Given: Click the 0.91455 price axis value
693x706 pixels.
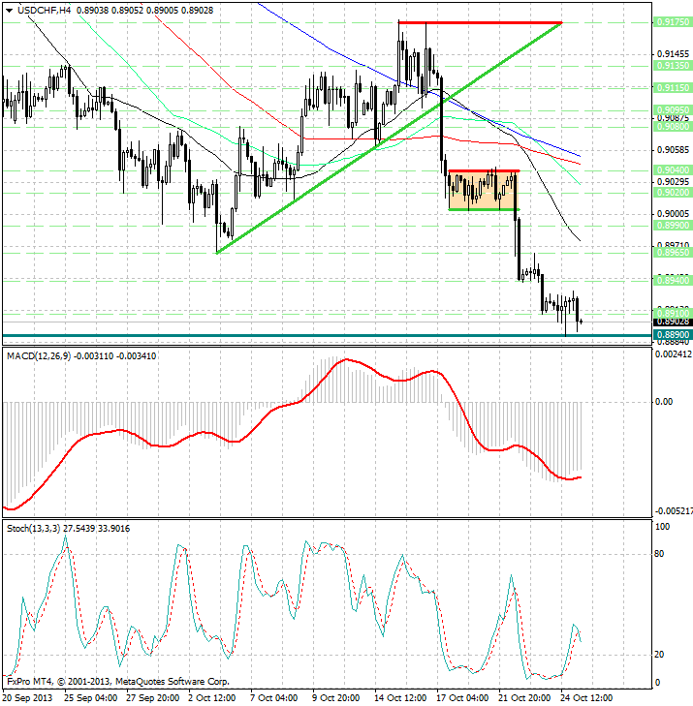Looking at the screenshot, I should click(673, 54).
